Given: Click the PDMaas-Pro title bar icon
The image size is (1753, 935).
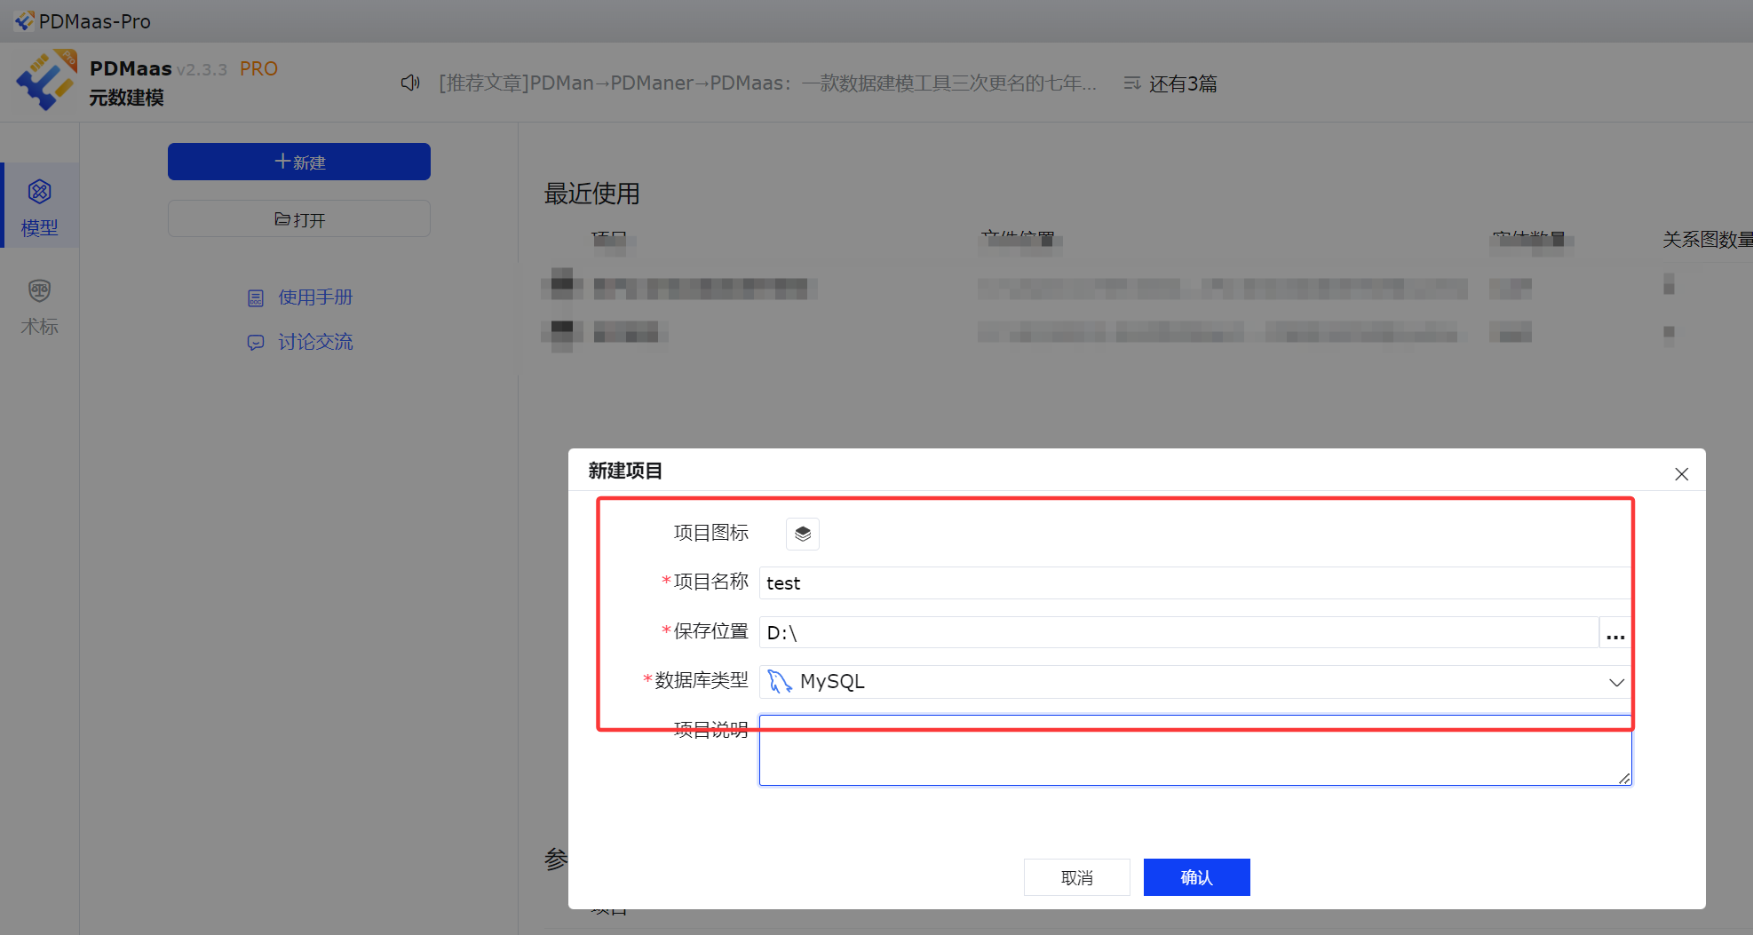Looking at the screenshot, I should 24,20.
